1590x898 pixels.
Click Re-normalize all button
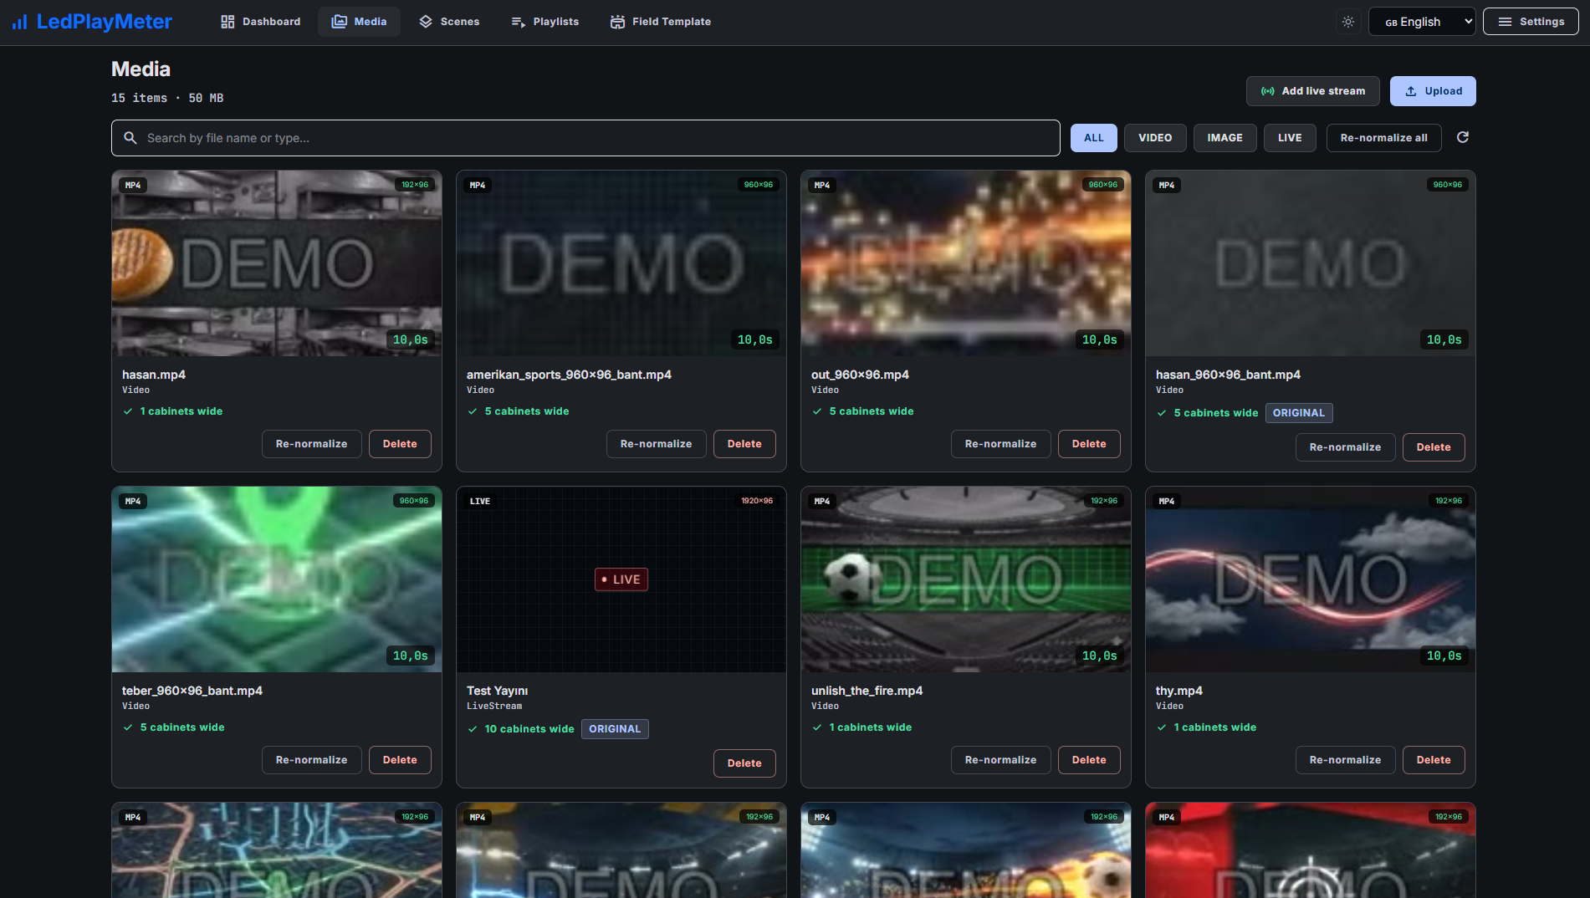pyautogui.click(x=1383, y=138)
